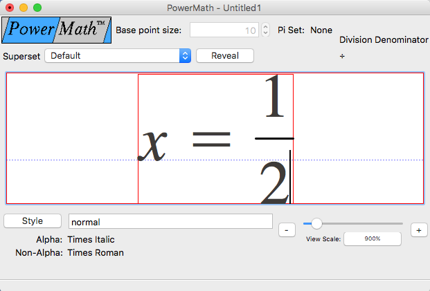
Task: Click the Style button
Action: pos(33,221)
